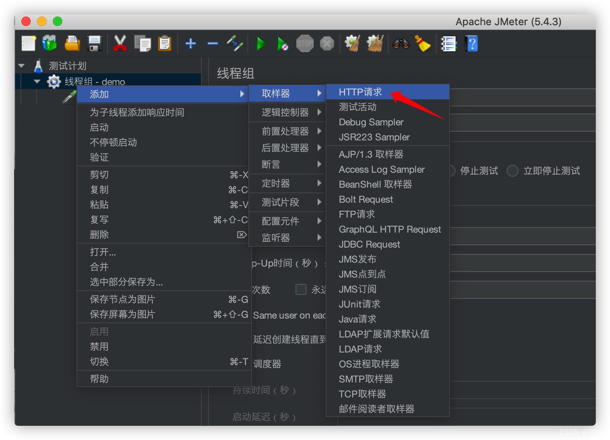
Task: Expand the 测试片段 submenu
Action: coord(287,202)
